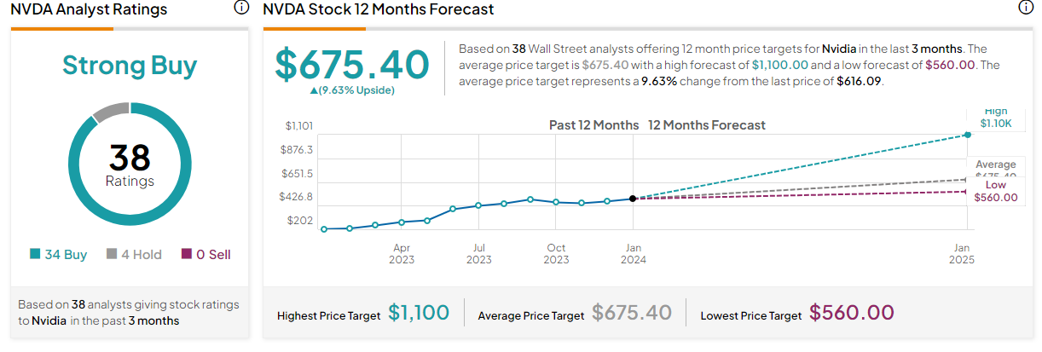Click the maroon Sell legend square
This screenshot has width=1042, height=352.
pos(187,254)
